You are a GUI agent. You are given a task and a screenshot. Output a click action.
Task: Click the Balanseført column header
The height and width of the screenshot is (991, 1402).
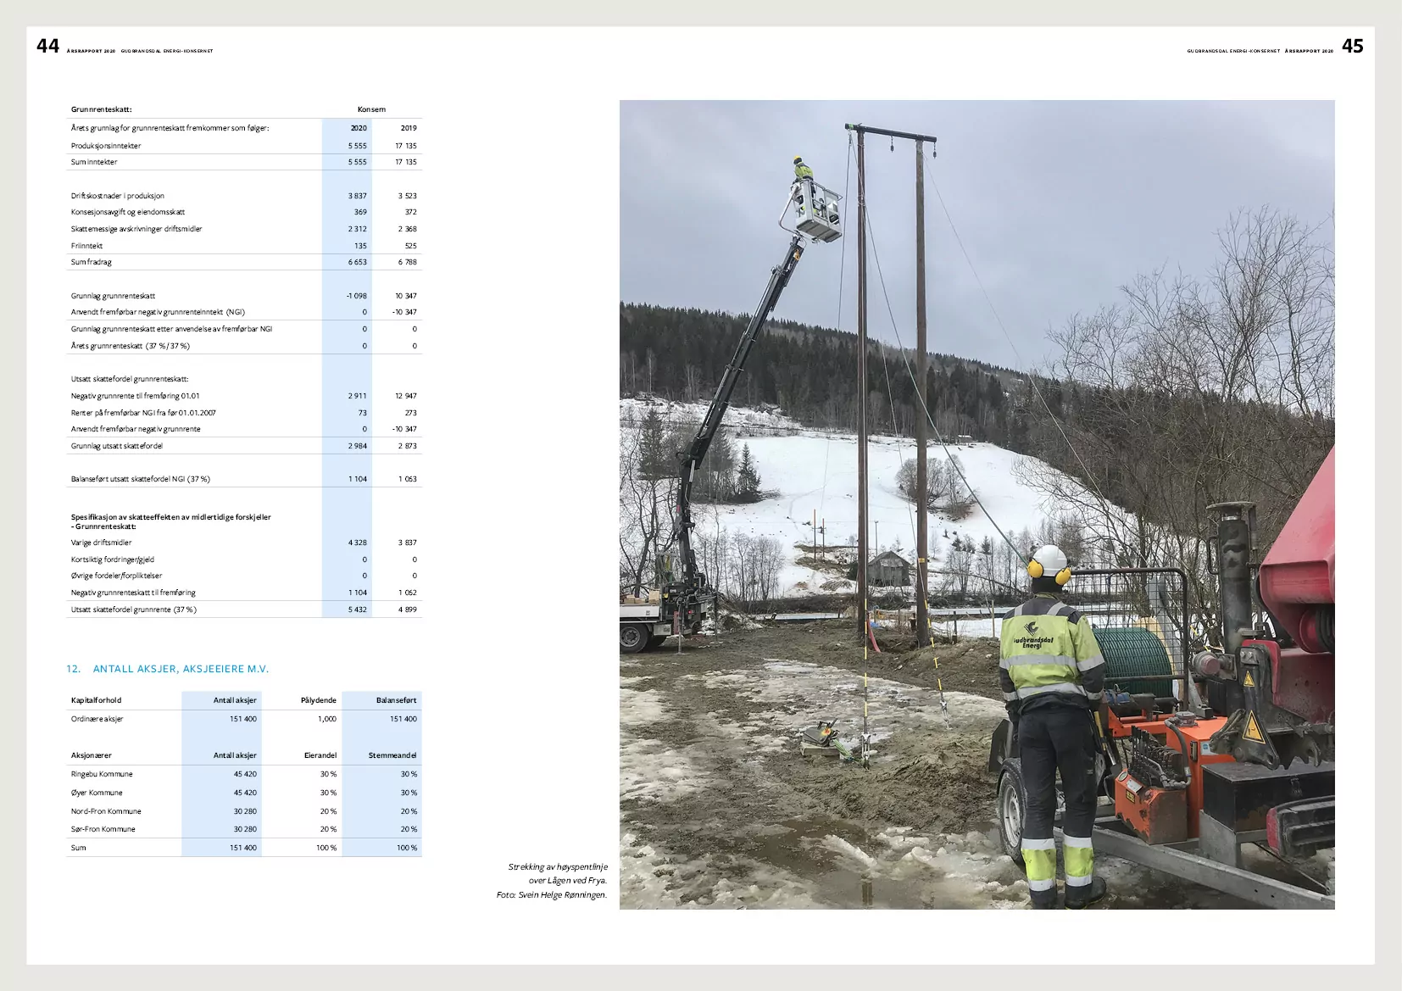(x=397, y=700)
